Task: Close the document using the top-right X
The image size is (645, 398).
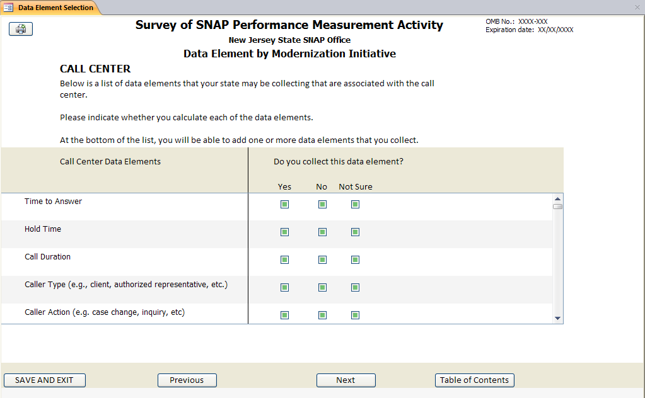Action: [x=637, y=8]
